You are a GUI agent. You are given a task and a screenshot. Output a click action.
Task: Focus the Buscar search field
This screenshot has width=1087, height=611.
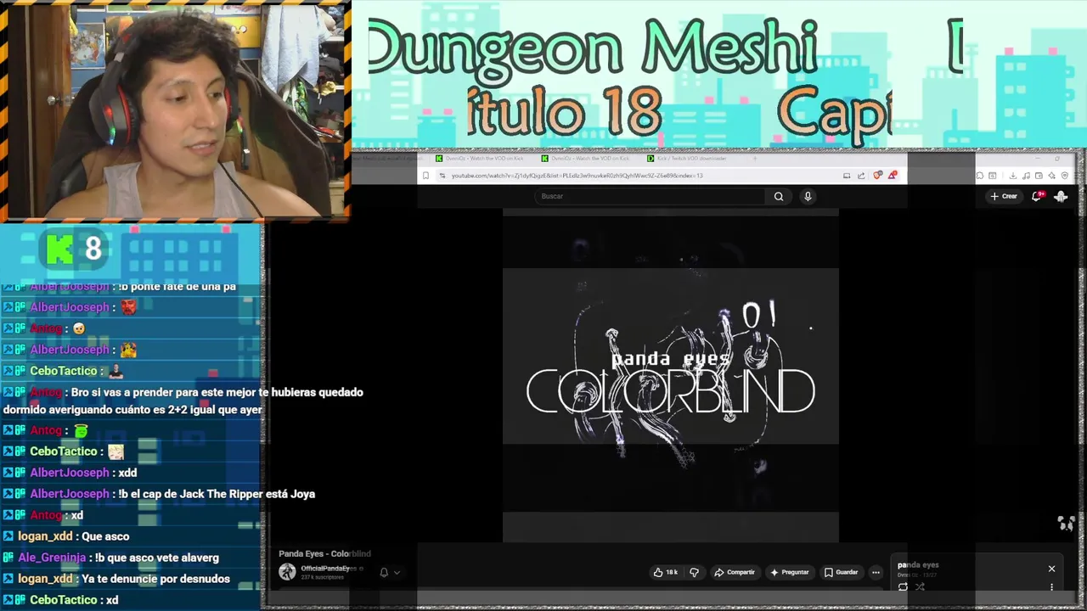click(651, 196)
